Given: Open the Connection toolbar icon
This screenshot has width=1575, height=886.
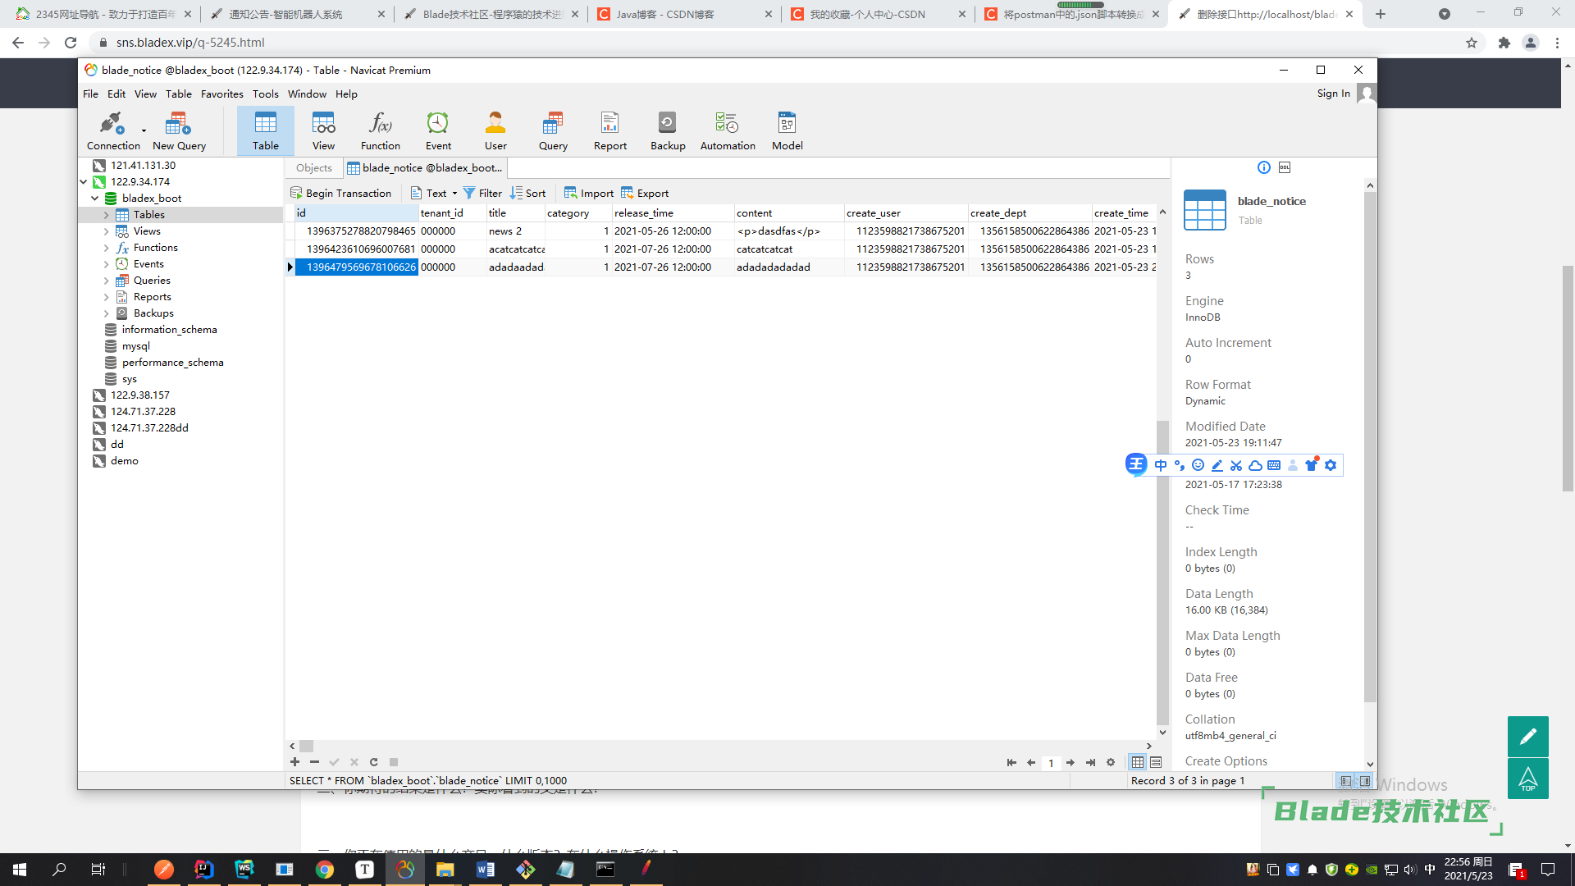Looking at the screenshot, I should [113, 131].
